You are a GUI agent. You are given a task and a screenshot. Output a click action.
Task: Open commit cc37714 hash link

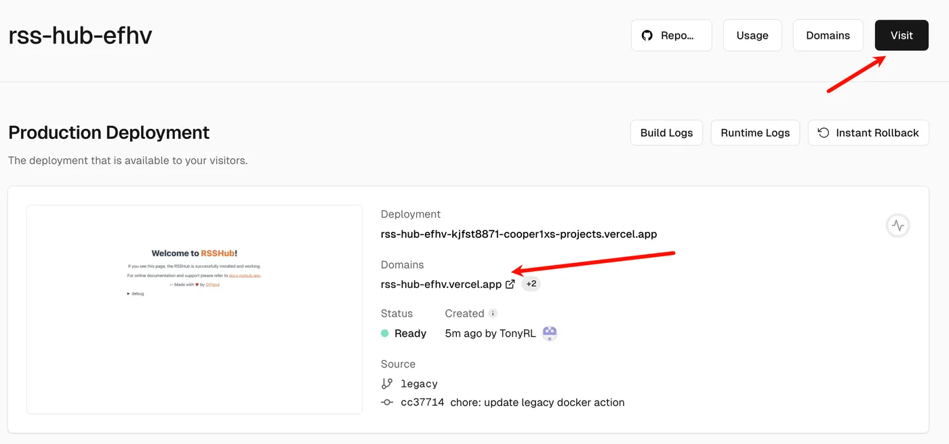(422, 402)
